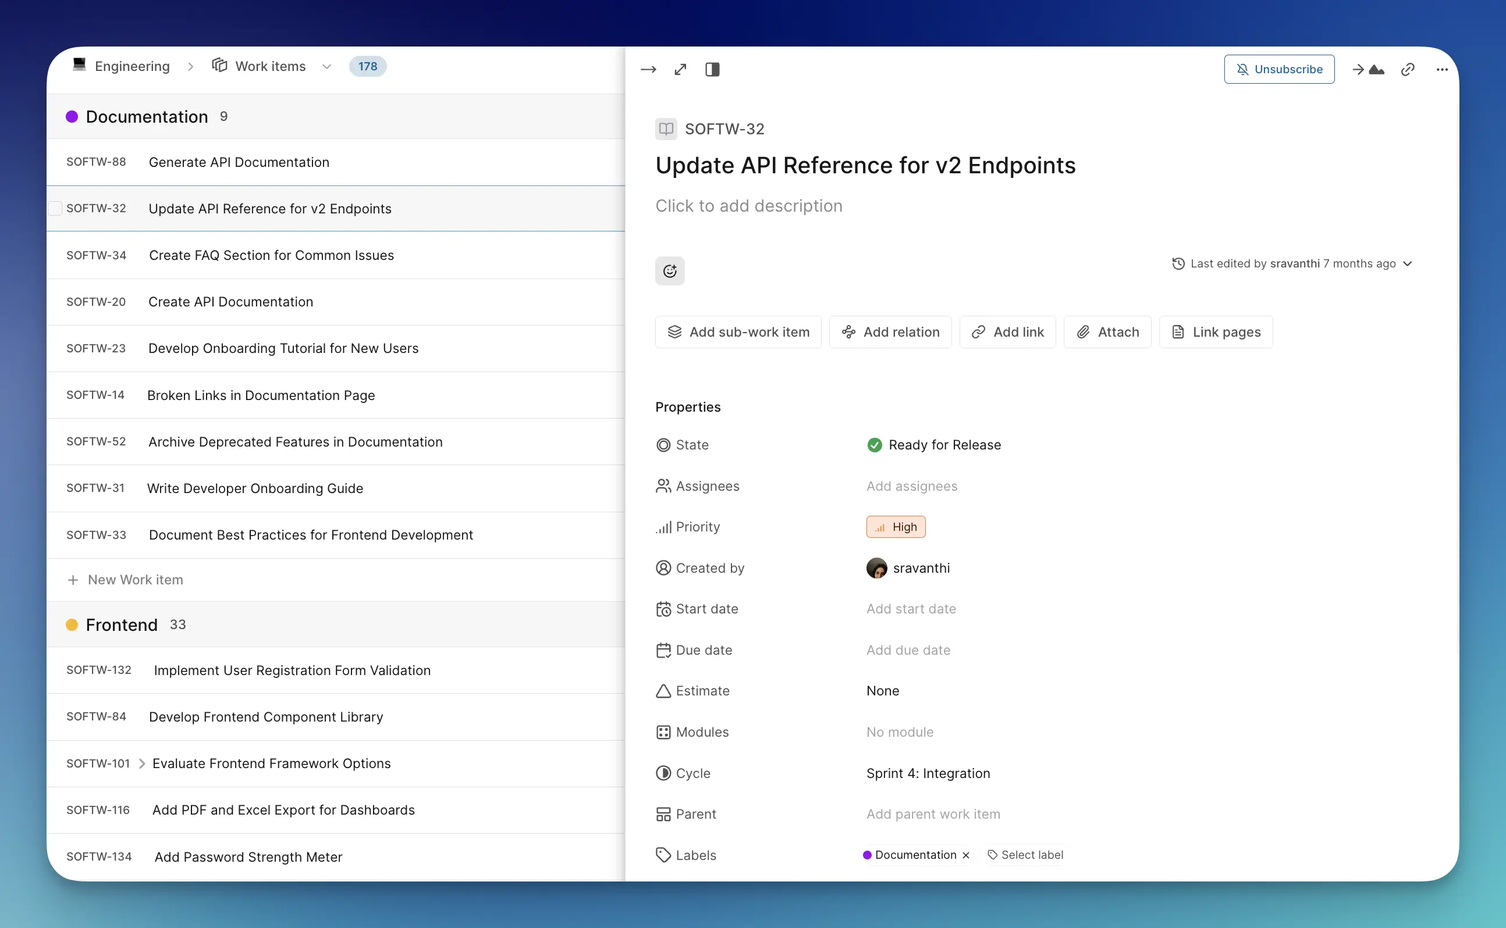
Task: Change the Sprint 4: Integration cycle
Action: point(928,773)
